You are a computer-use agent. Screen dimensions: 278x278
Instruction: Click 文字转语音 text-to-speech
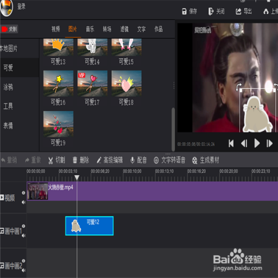tap(170, 160)
